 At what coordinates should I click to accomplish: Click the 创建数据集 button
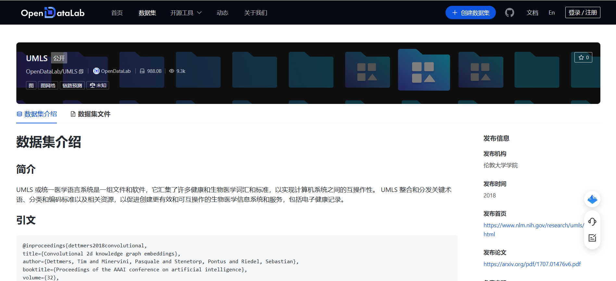pyautogui.click(x=471, y=13)
